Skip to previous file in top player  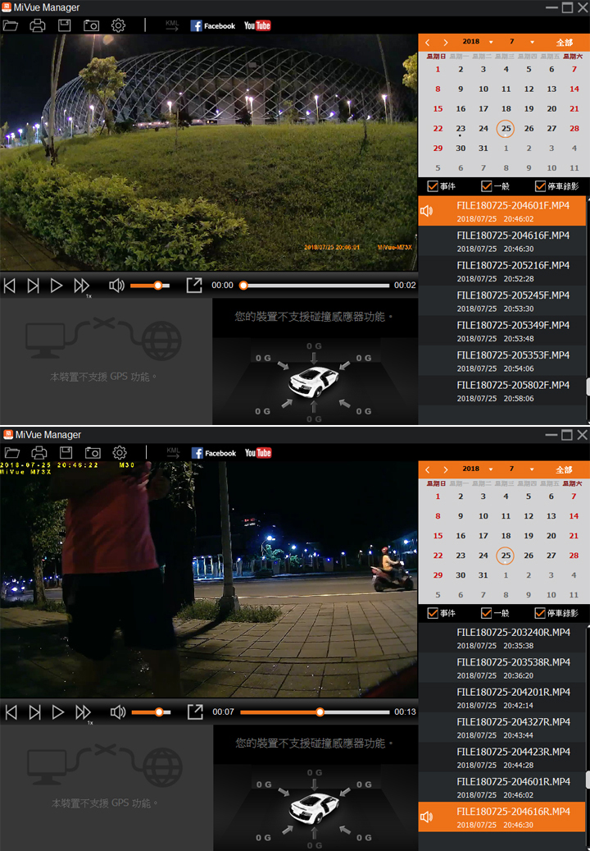pos(10,286)
